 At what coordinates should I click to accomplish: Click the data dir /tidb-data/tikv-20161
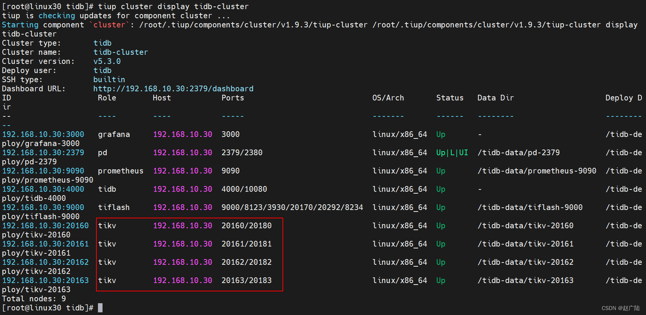(x=526, y=244)
